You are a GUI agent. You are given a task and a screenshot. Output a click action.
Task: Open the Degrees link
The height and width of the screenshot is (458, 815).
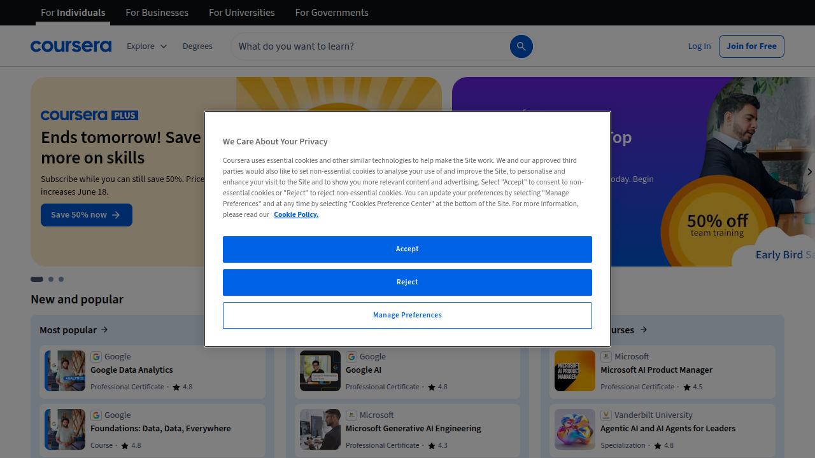197,46
